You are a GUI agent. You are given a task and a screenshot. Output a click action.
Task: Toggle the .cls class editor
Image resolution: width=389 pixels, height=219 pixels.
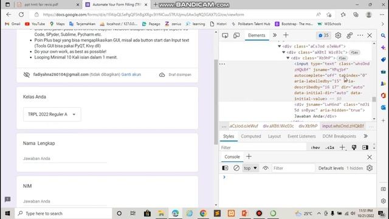click(329, 147)
